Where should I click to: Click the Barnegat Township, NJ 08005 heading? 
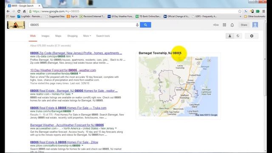pyautogui.click(x=160, y=53)
